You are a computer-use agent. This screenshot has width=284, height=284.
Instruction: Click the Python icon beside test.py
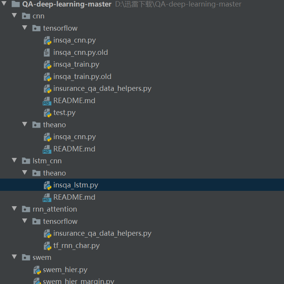pos(47,113)
